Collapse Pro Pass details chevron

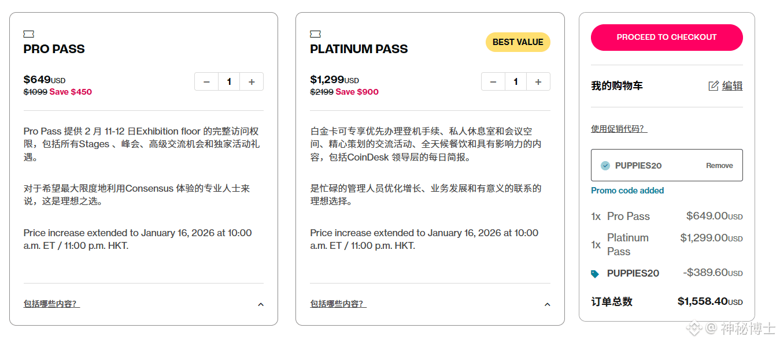(261, 304)
